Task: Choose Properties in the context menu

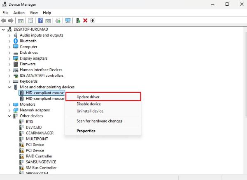Action: coord(103,131)
